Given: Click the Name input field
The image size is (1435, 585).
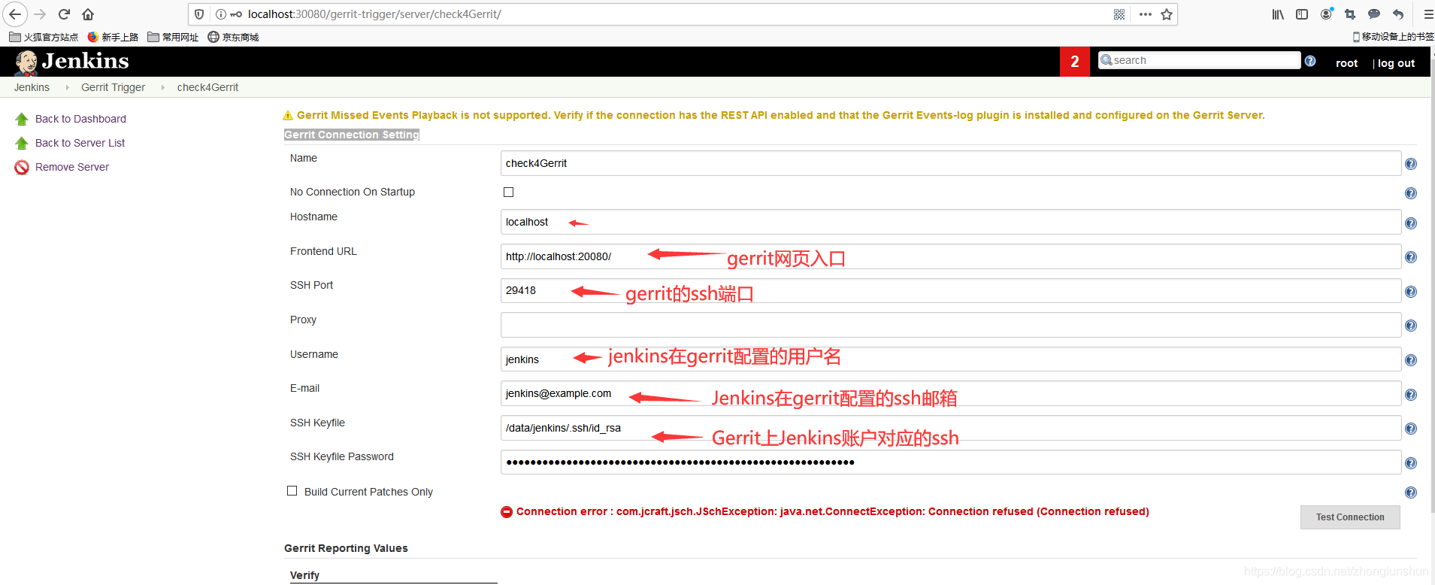Looking at the screenshot, I should click(951, 163).
